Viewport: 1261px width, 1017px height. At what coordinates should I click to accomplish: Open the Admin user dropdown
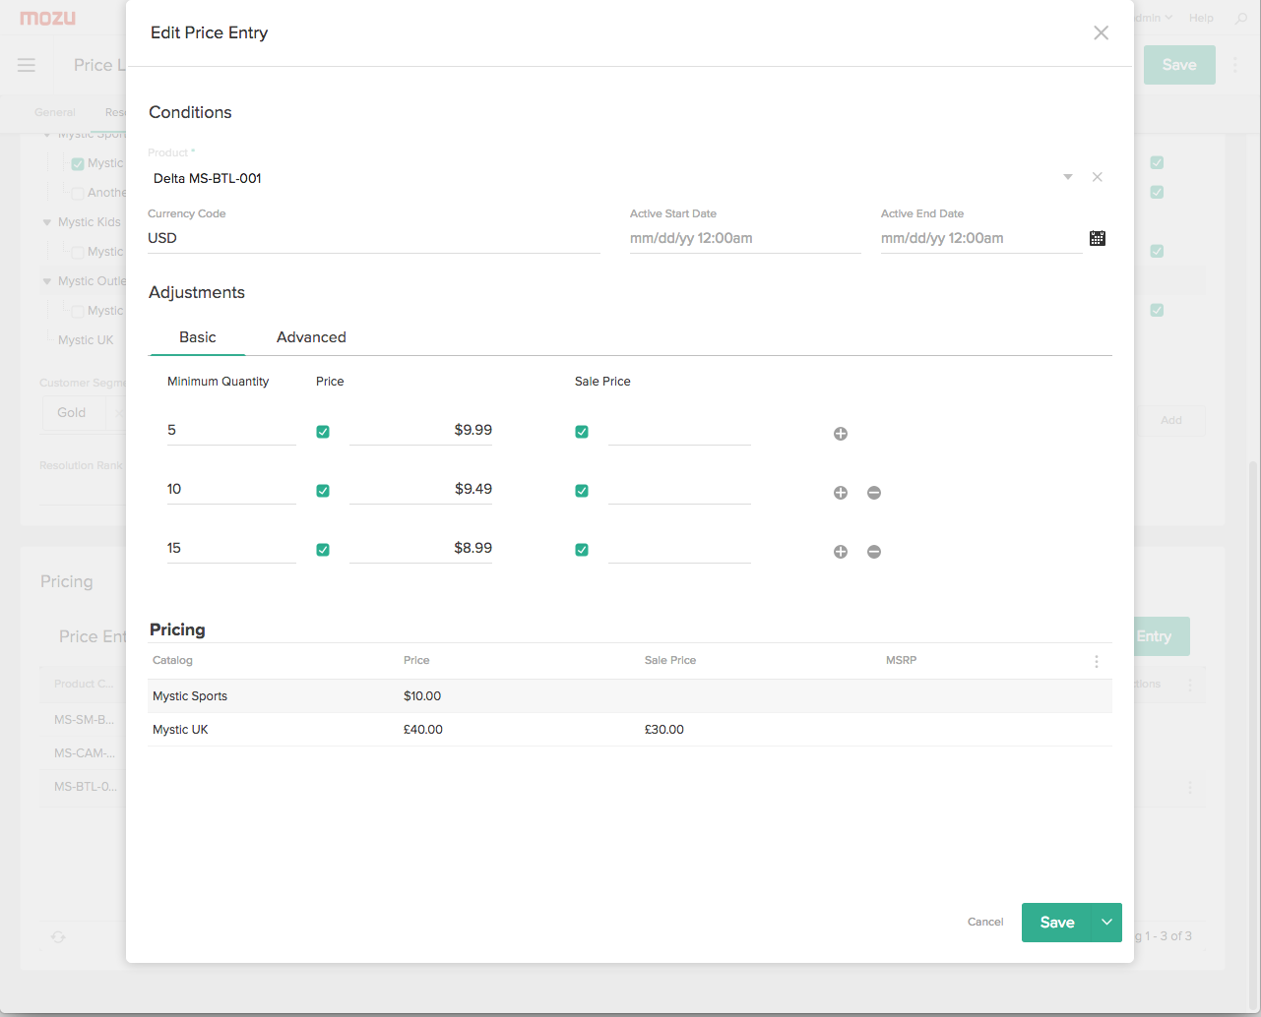(1154, 18)
